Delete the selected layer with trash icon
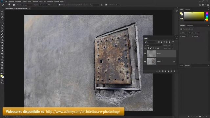Viewport: 210px width, 118px height. (174, 71)
